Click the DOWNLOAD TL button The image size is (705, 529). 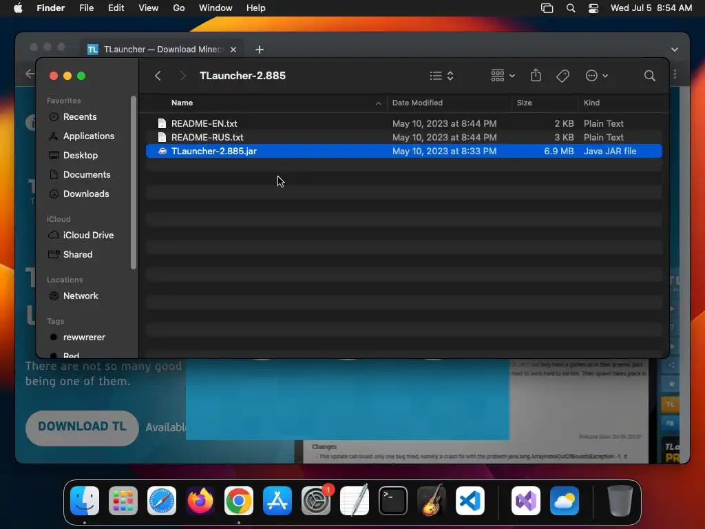(82, 428)
